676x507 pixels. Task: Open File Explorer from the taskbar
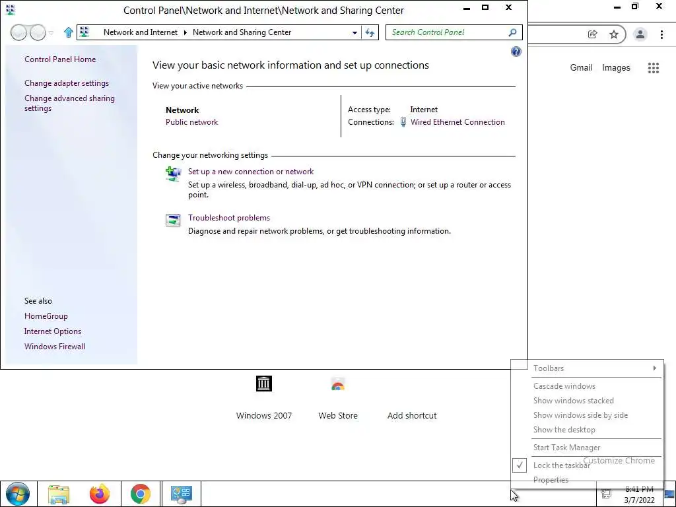point(59,494)
